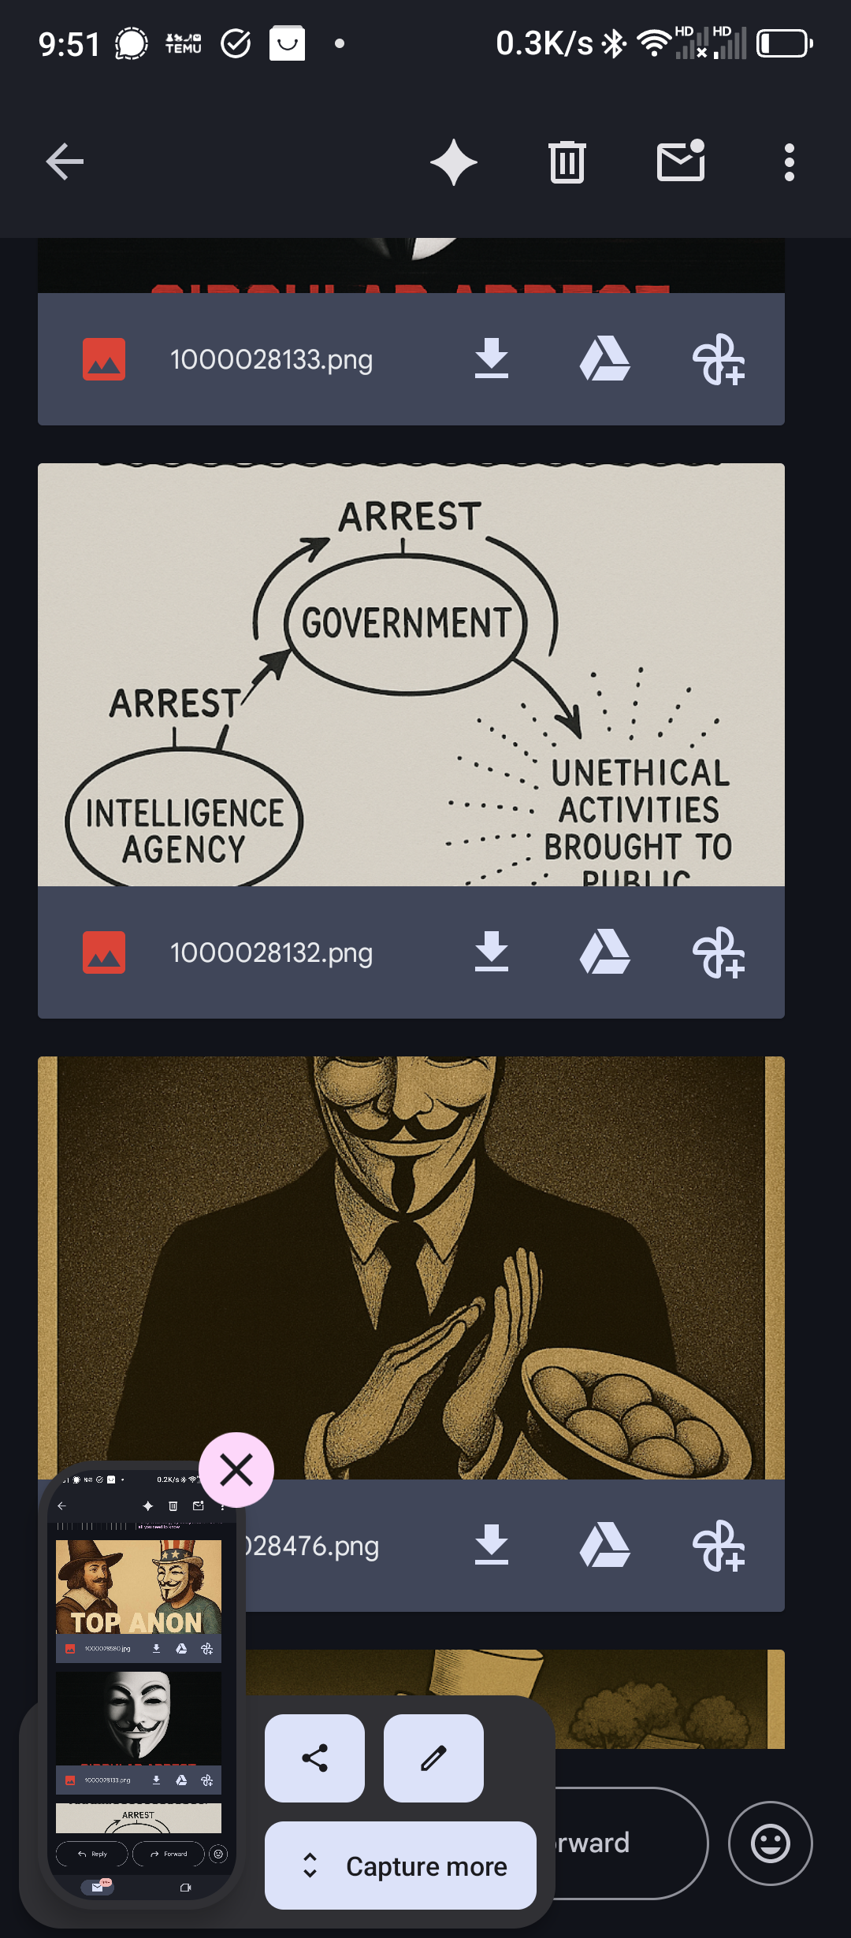Save 1000028133.png to Google Drive
Image resolution: width=851 pixels, height=1938 pixels.
coord(604,359)
